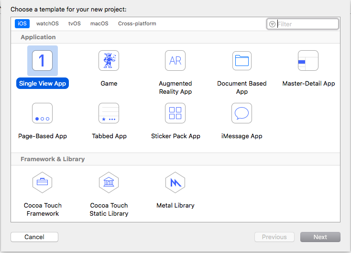
Task: Select the iMessage App speech bubble icon
Action: 242,113
